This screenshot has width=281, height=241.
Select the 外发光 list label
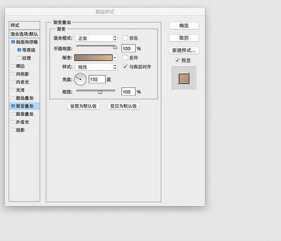pos(23,122)
